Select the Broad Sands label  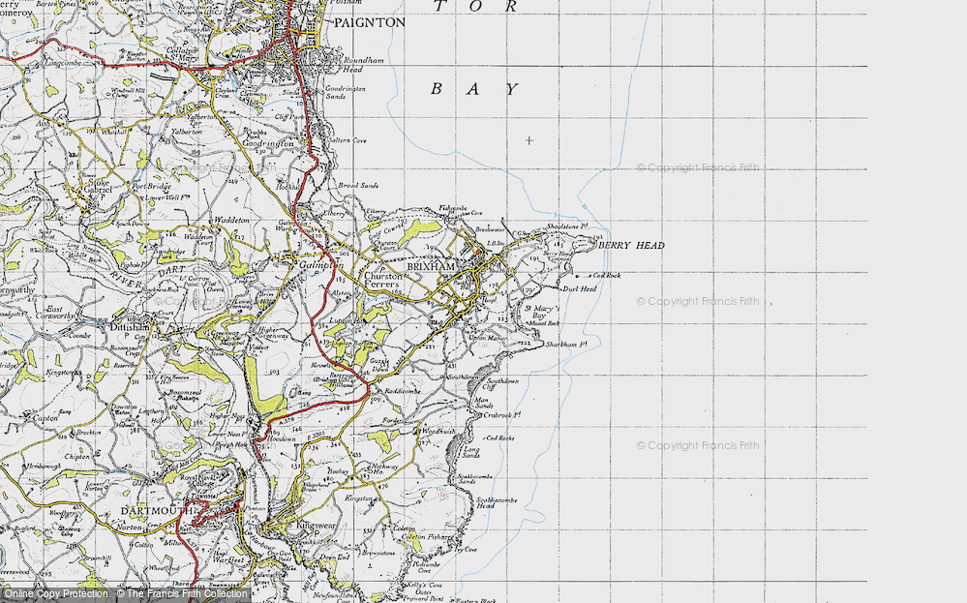[x=358, y=185]
